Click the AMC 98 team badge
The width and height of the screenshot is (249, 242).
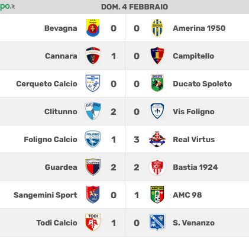[157, 195]
